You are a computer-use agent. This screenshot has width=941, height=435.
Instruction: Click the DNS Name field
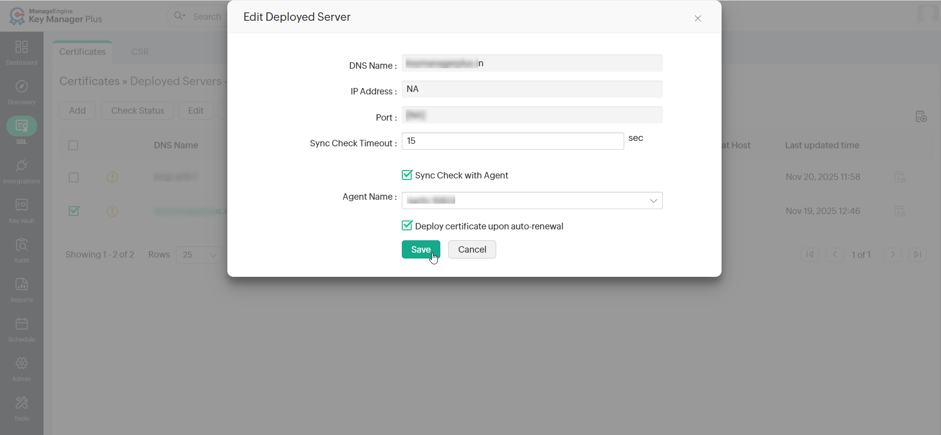(532, 63)
